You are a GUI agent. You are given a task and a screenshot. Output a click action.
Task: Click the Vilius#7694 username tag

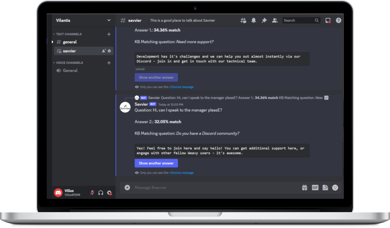73,195
